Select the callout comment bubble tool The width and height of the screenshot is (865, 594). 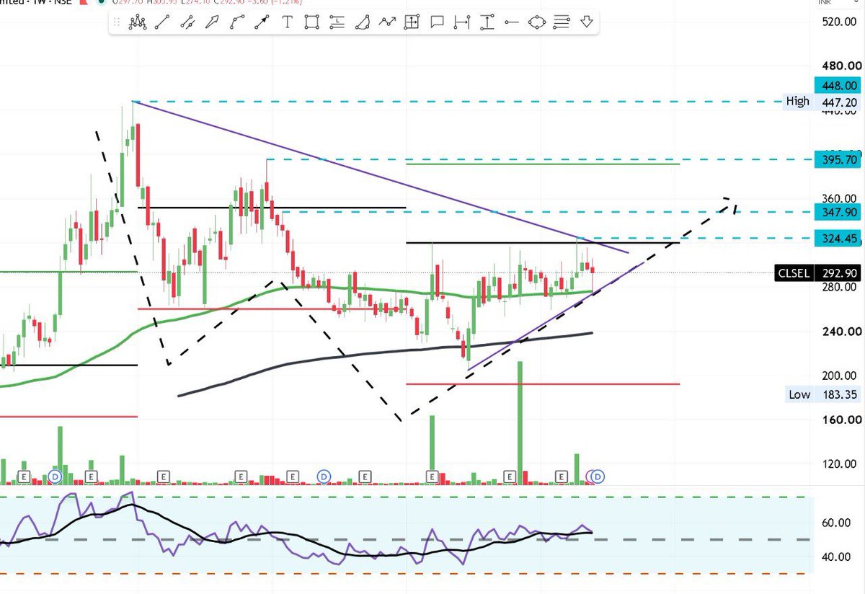pyautogui.click(x=436, y=22)
